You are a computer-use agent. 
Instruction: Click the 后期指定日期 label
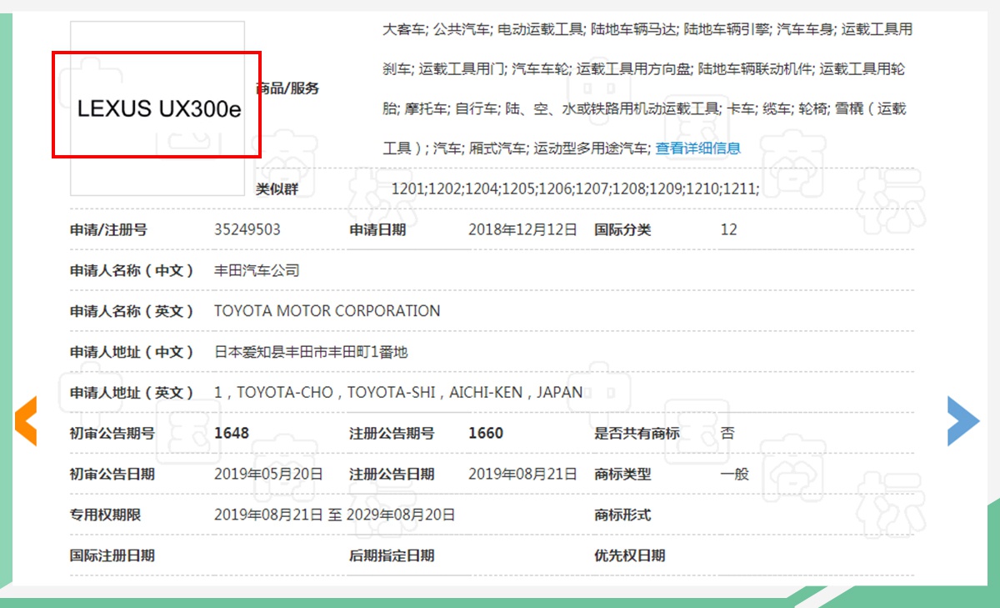tap(392, 555)
